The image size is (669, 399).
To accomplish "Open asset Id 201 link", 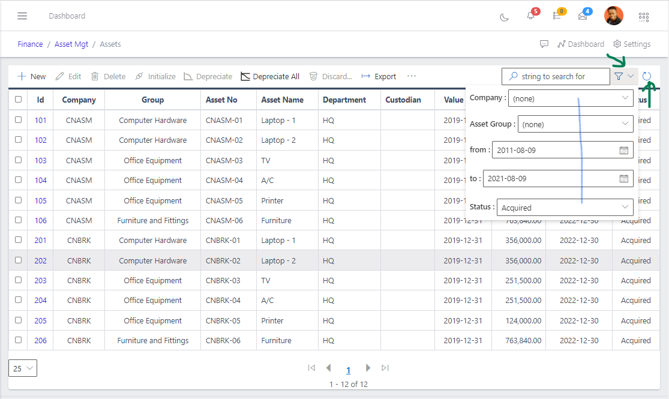I will (x=40, y=240).
